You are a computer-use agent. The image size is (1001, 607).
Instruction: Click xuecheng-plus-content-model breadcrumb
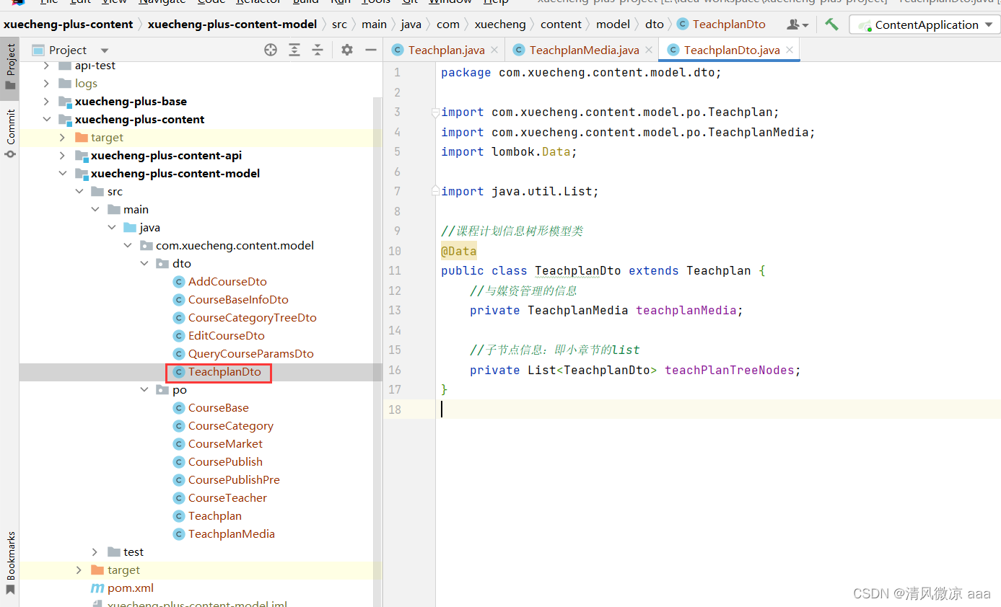(x=232, y=24)
